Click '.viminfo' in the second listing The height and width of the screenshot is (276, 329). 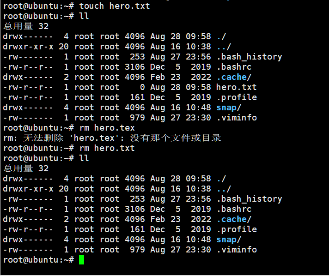[237, 250]
